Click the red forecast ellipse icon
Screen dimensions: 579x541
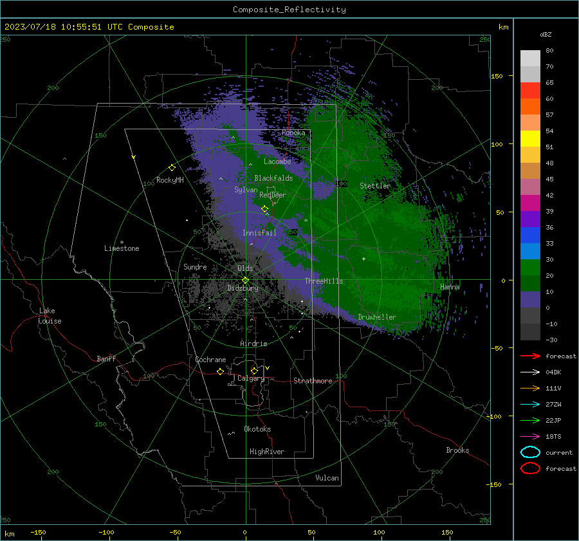click(x=530, y=468)
